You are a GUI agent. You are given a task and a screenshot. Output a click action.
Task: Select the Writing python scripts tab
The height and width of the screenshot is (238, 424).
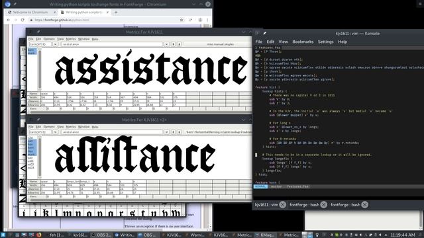pos(84,12)
